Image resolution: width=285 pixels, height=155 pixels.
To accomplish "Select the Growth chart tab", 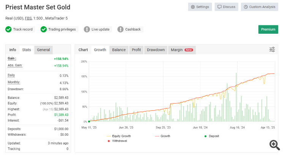I will 100,50.
